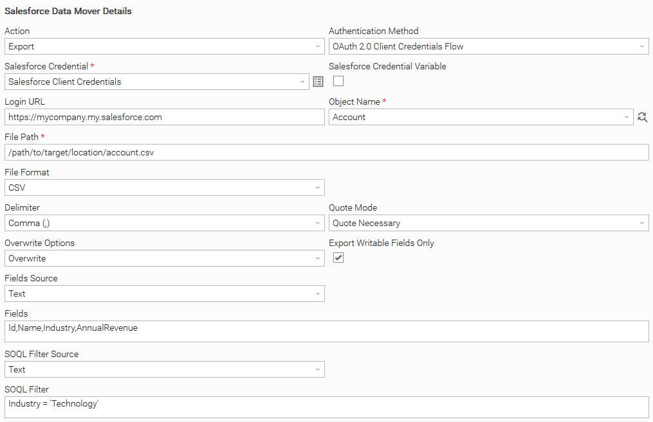Open the Fields Source dropdown
The image size is (653, 422).
click(x=165, y=294)
